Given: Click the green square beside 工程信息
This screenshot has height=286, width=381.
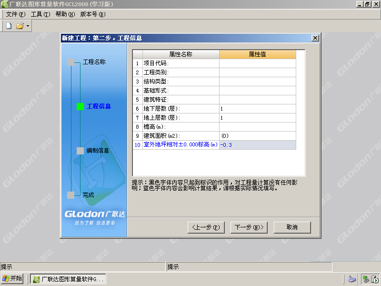Looking at the screenshot, I should (x=80, y=106).
